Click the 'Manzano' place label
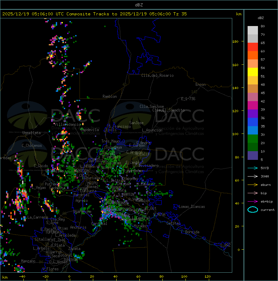278x281 pixels. [x=28, y=261]
